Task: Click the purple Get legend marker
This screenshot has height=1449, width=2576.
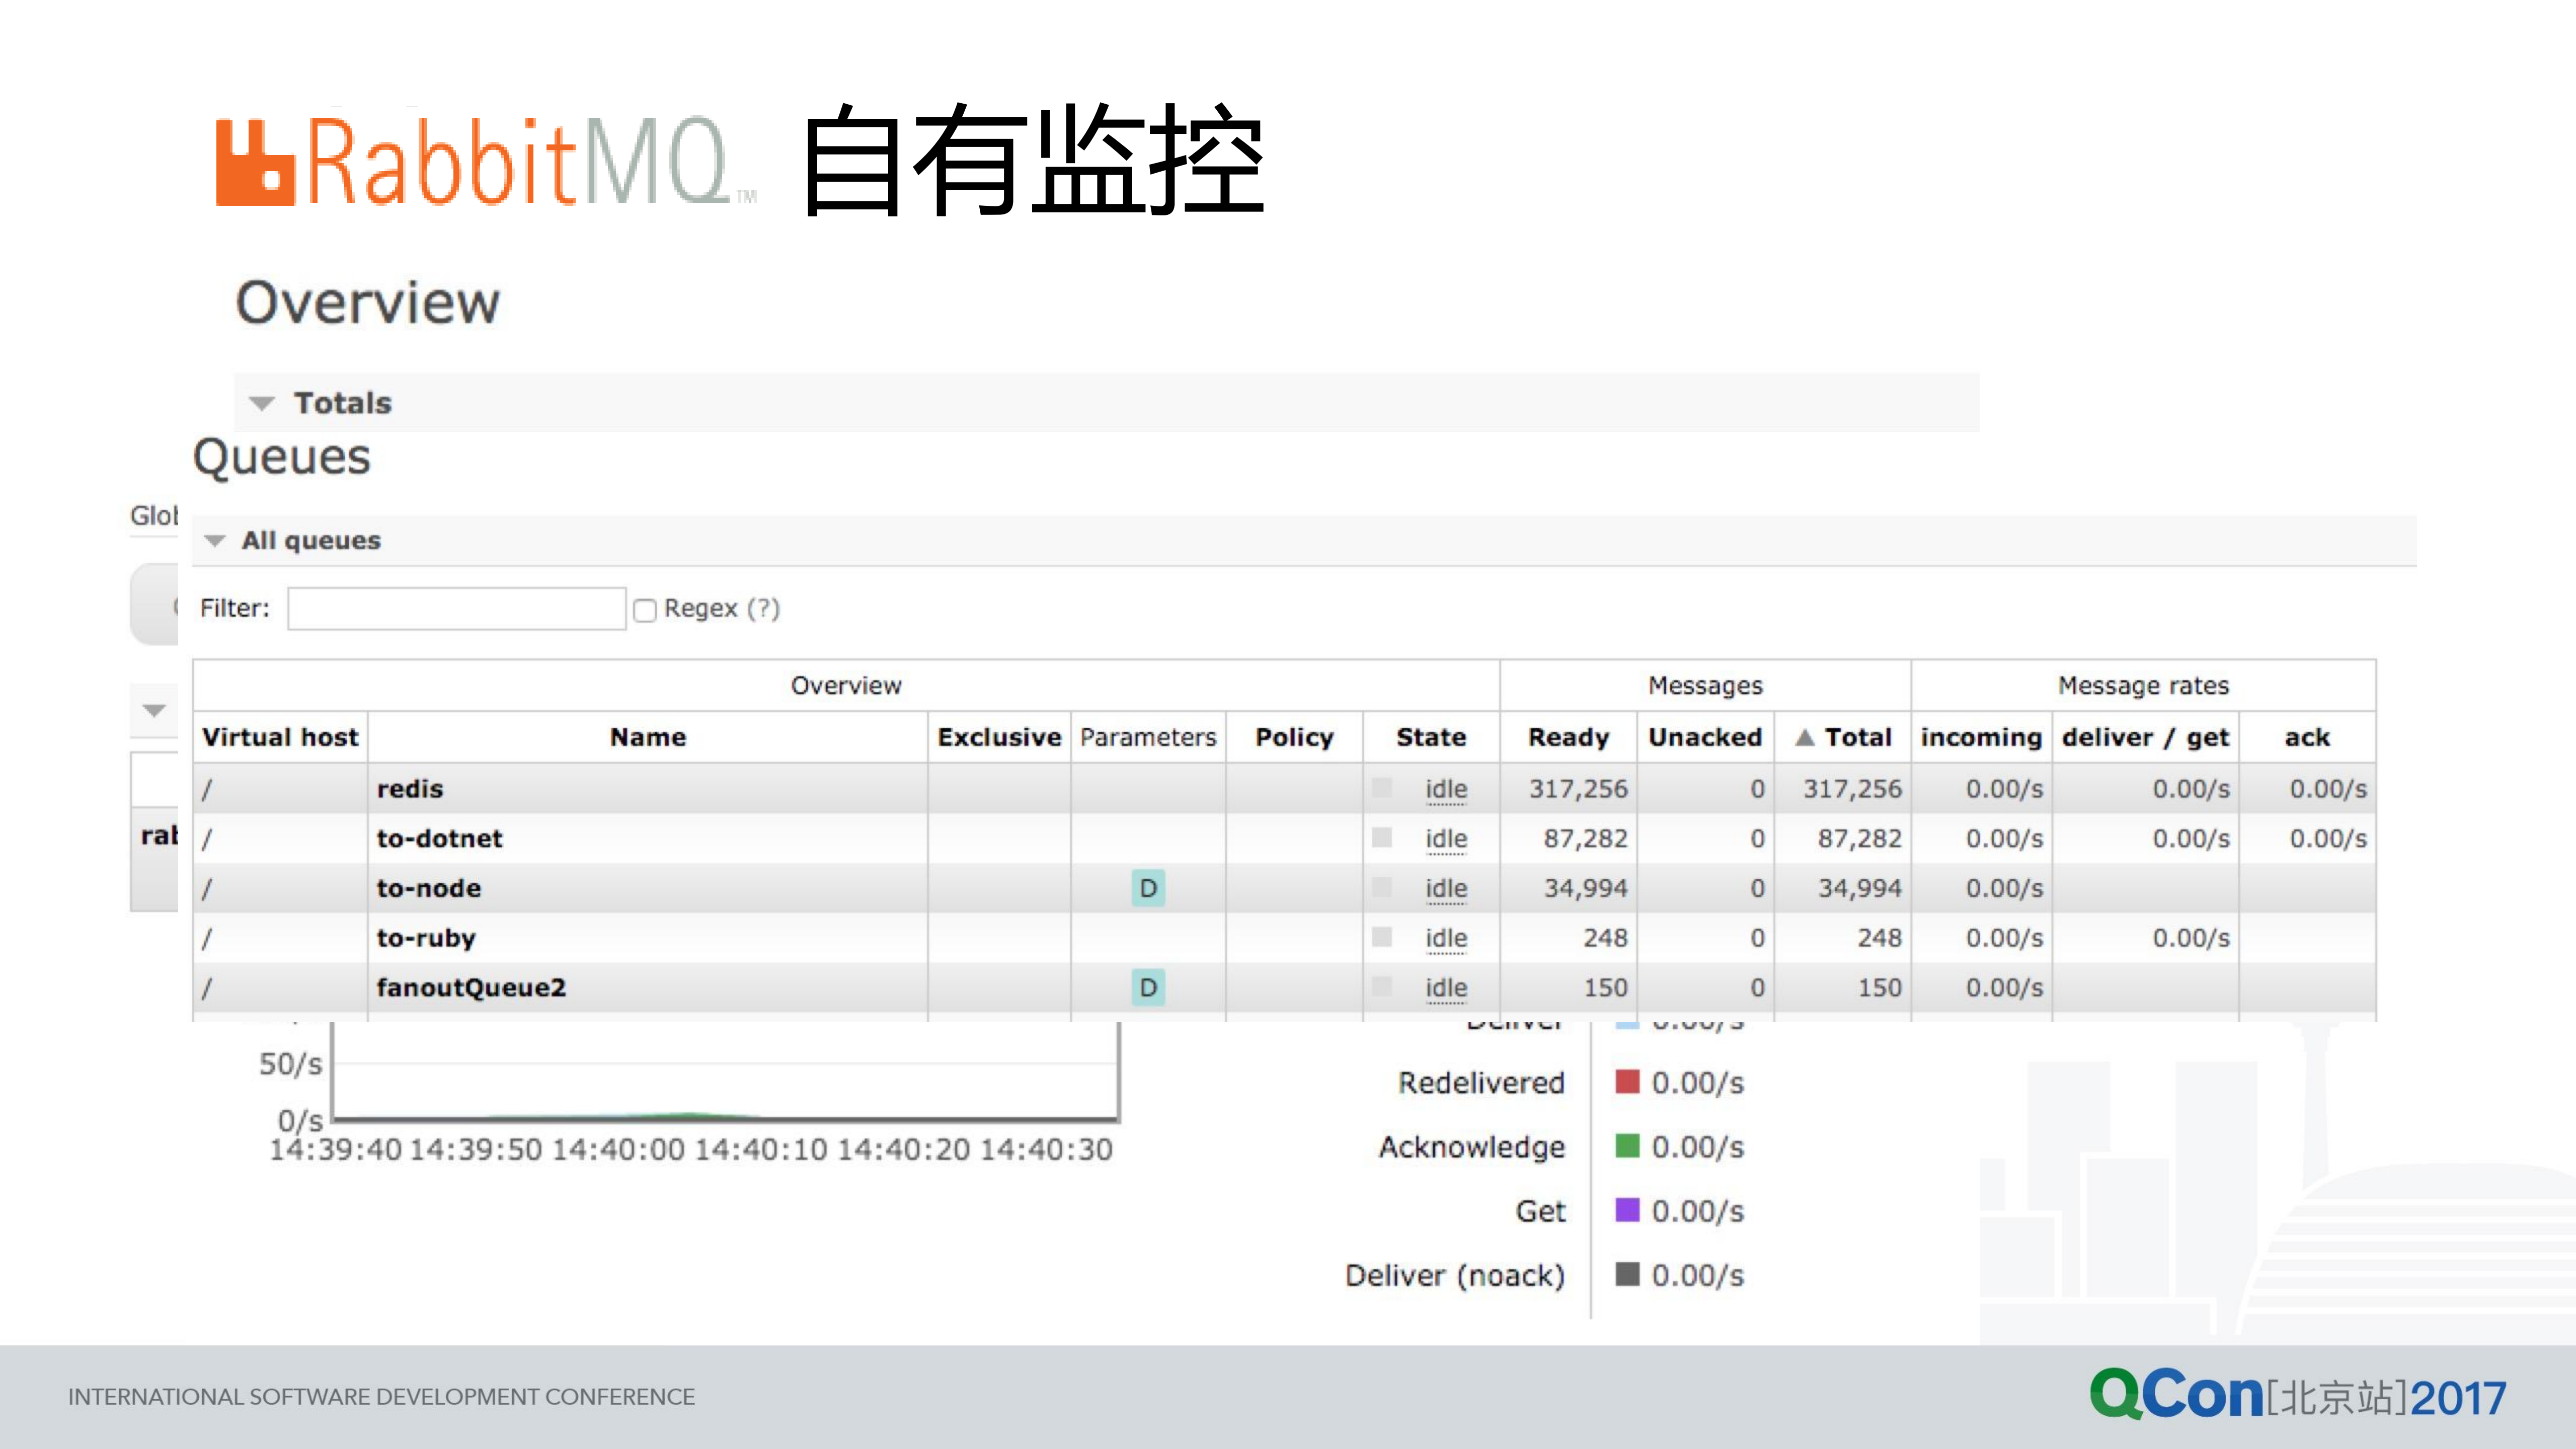Action: pyautogui.click(x=1626, y=1211)
